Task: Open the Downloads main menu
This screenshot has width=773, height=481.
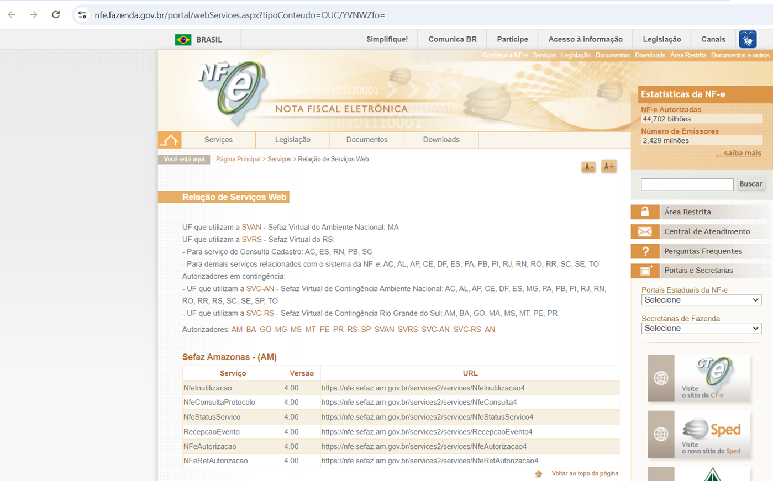Action: coord(441,140)
